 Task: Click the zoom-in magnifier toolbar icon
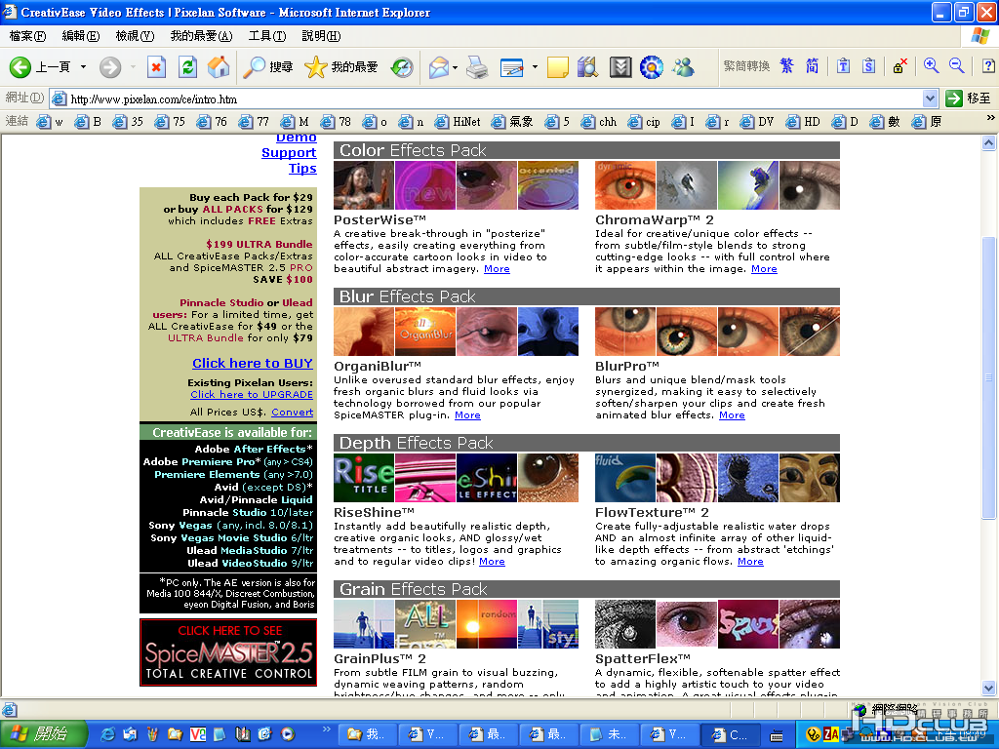click(931, 65)
